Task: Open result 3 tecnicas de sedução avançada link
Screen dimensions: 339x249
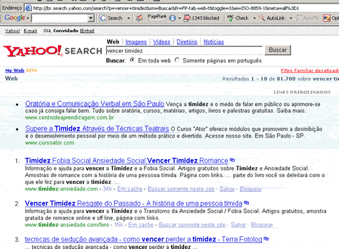Action: coord(143,239)
